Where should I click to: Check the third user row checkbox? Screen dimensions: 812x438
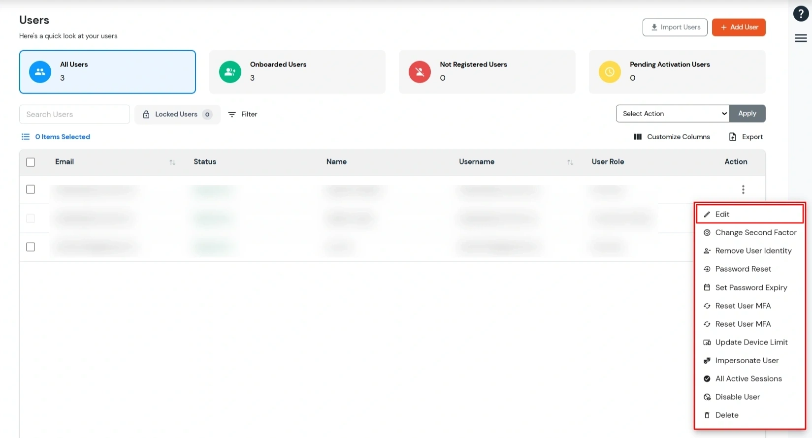[31, 247]
